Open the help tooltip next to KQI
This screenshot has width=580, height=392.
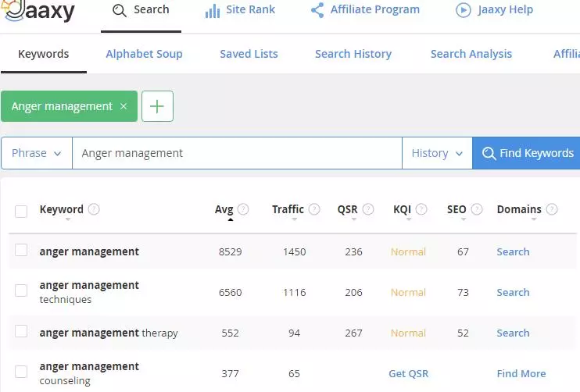click(421, 209)
